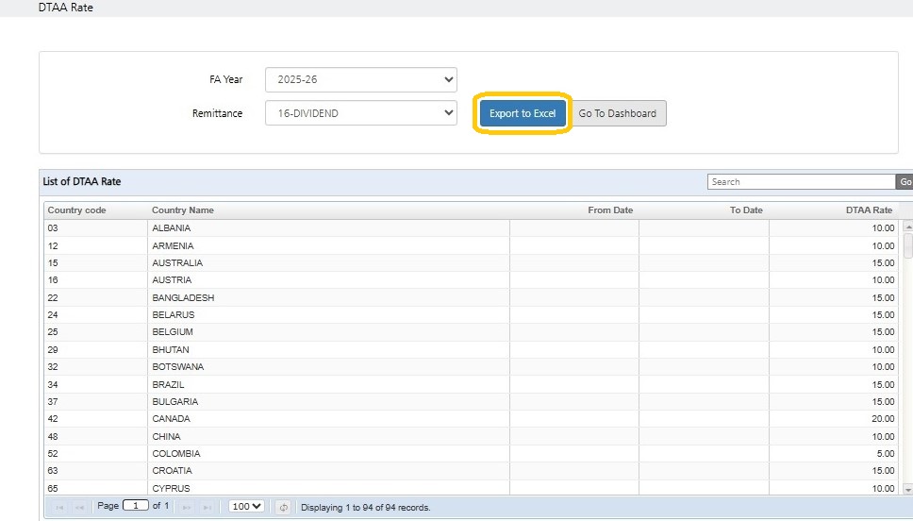
Task: Click the first page navigation icon
Action: coord(60,507)
